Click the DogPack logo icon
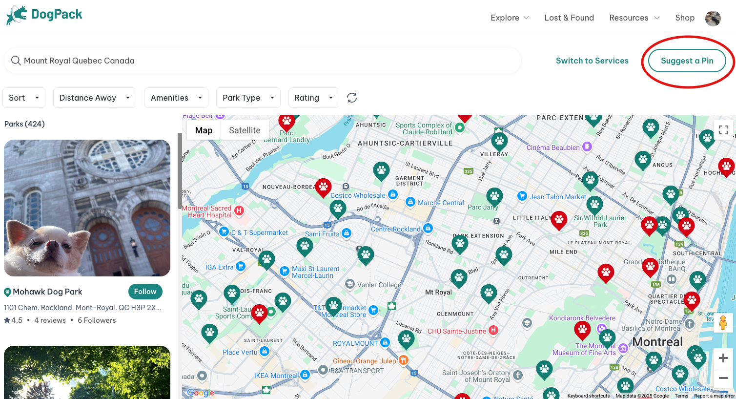736x399 pixels. click(x=17, y=15)
